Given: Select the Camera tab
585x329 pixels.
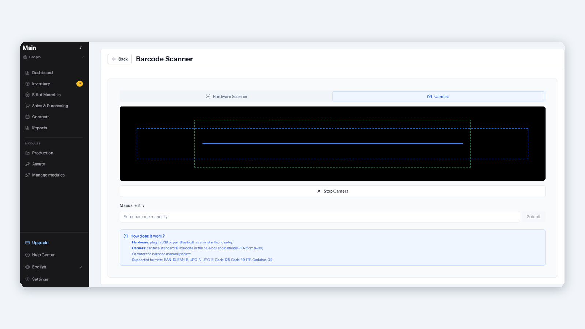Looking at the screenshot, I should tap(438, 97).
